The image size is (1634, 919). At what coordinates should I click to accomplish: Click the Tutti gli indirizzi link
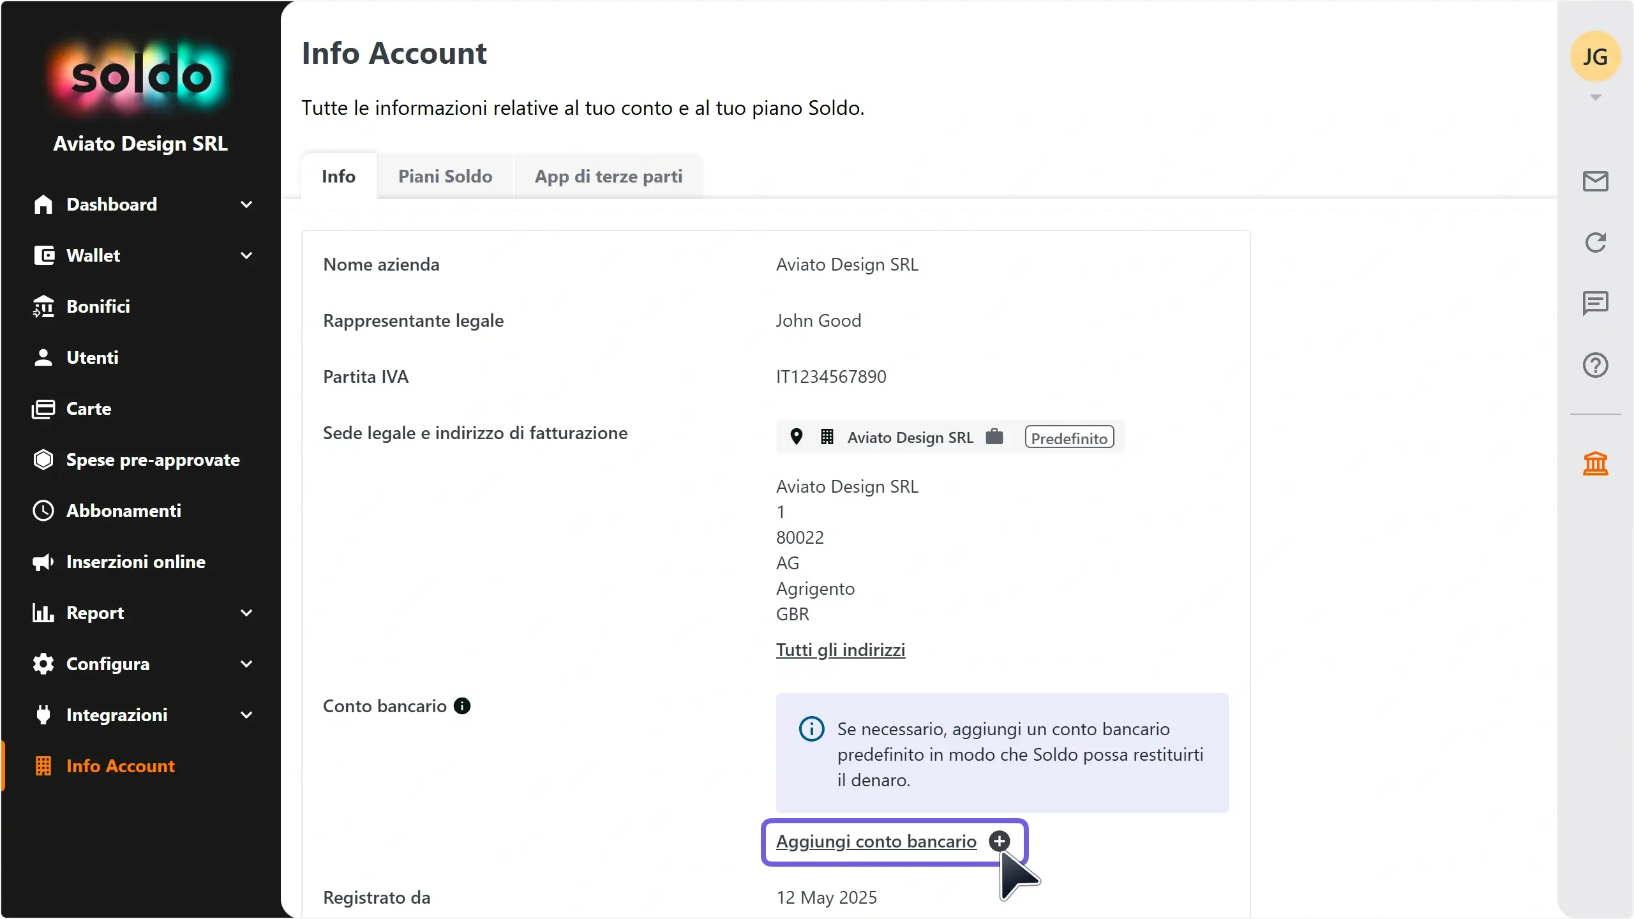[841, 650]
